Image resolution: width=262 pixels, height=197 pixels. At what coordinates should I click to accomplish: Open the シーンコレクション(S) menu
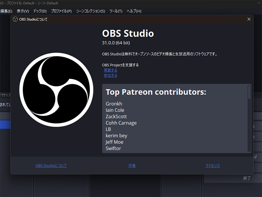(x=91, y=11)
